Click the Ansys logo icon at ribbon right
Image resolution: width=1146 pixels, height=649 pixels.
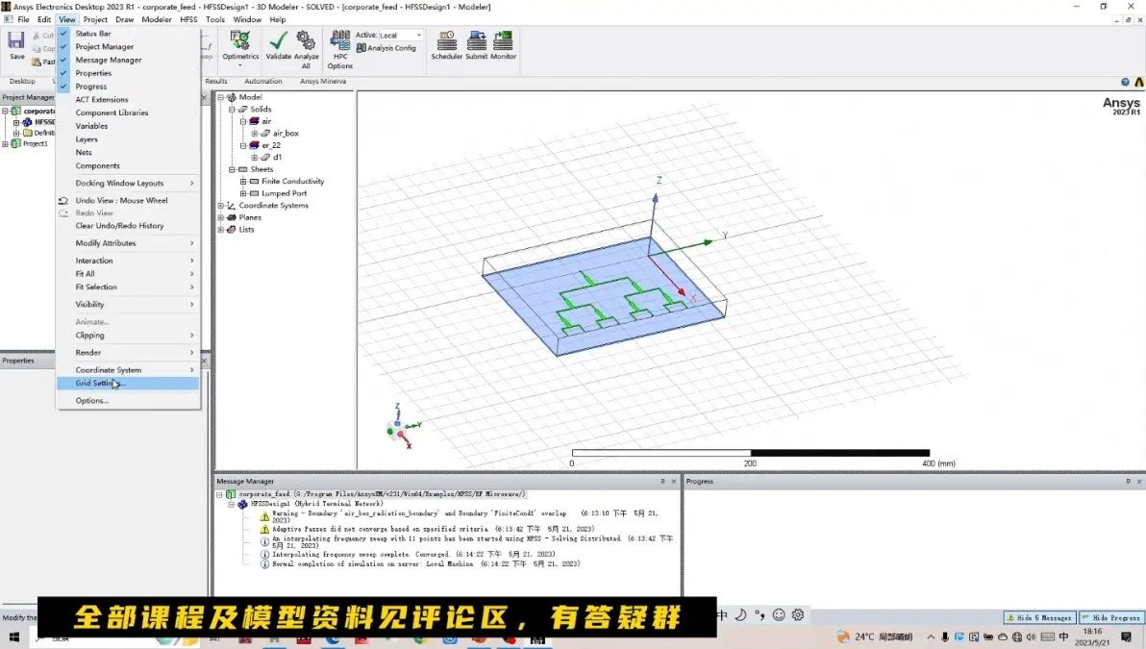1138,82
